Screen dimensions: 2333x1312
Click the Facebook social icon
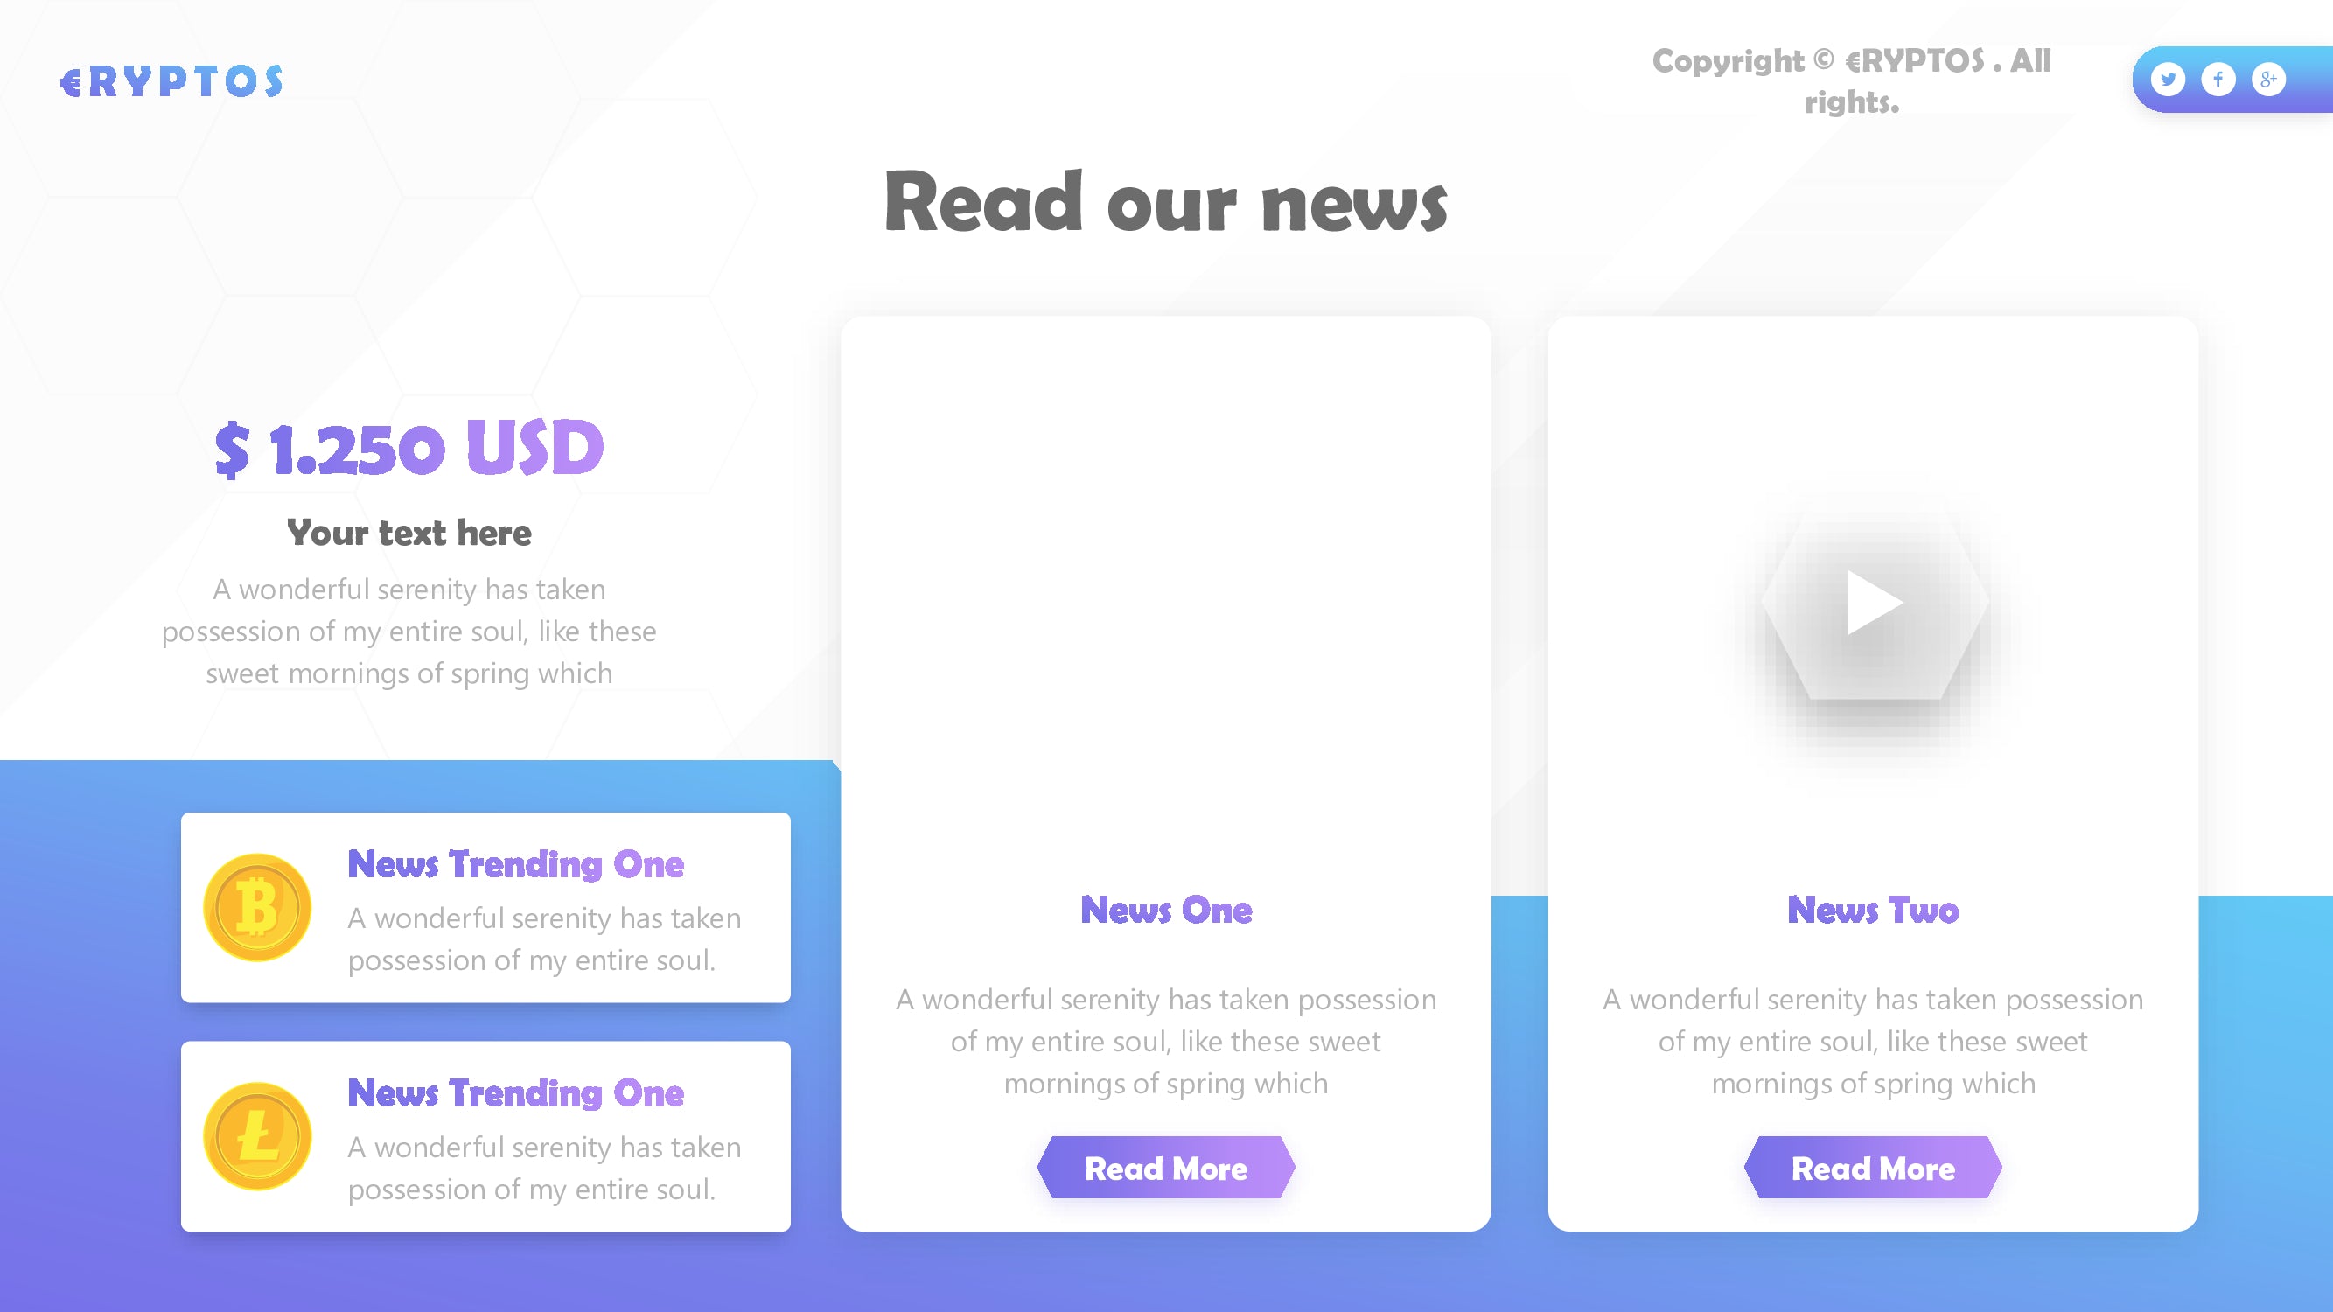(2216, 79)
